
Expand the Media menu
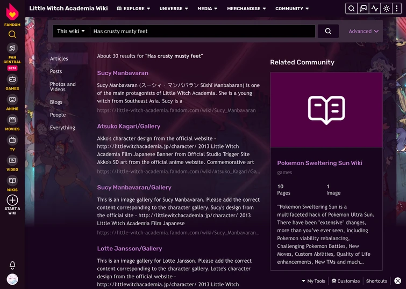(207, 9)
